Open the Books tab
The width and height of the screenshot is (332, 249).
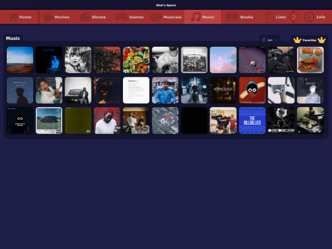(x=239, y=17)
